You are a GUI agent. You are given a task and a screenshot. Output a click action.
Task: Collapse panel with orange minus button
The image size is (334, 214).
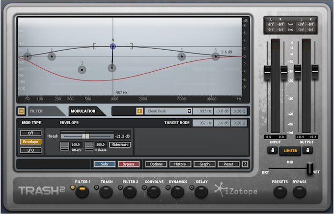point(21,111)
